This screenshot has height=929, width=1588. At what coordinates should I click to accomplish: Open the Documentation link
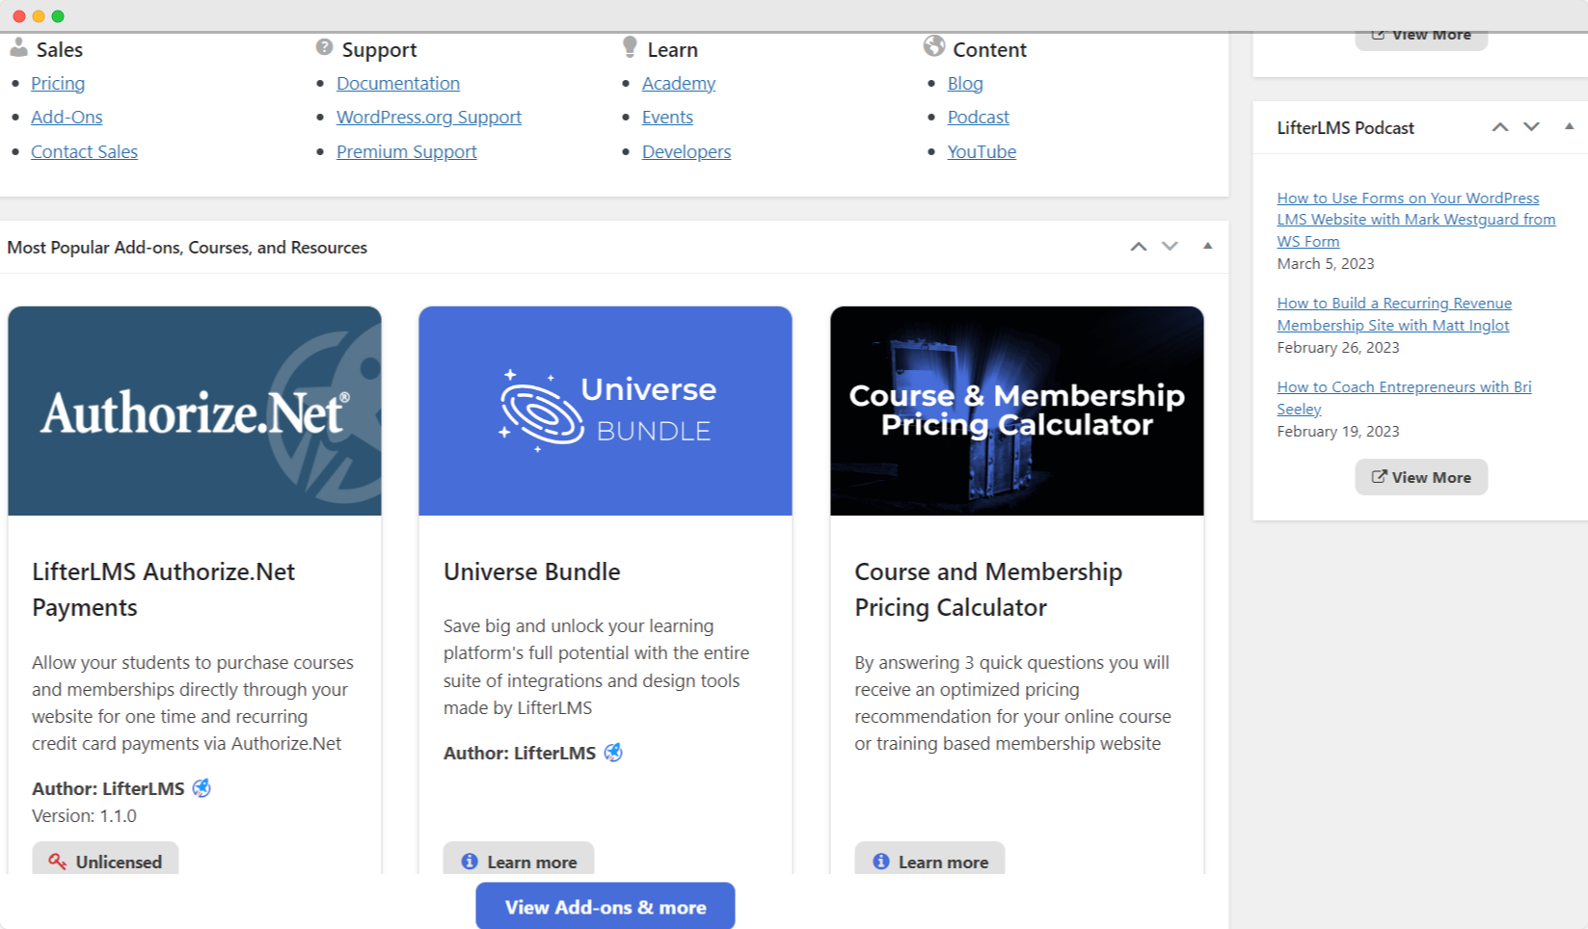click(398, 83)
